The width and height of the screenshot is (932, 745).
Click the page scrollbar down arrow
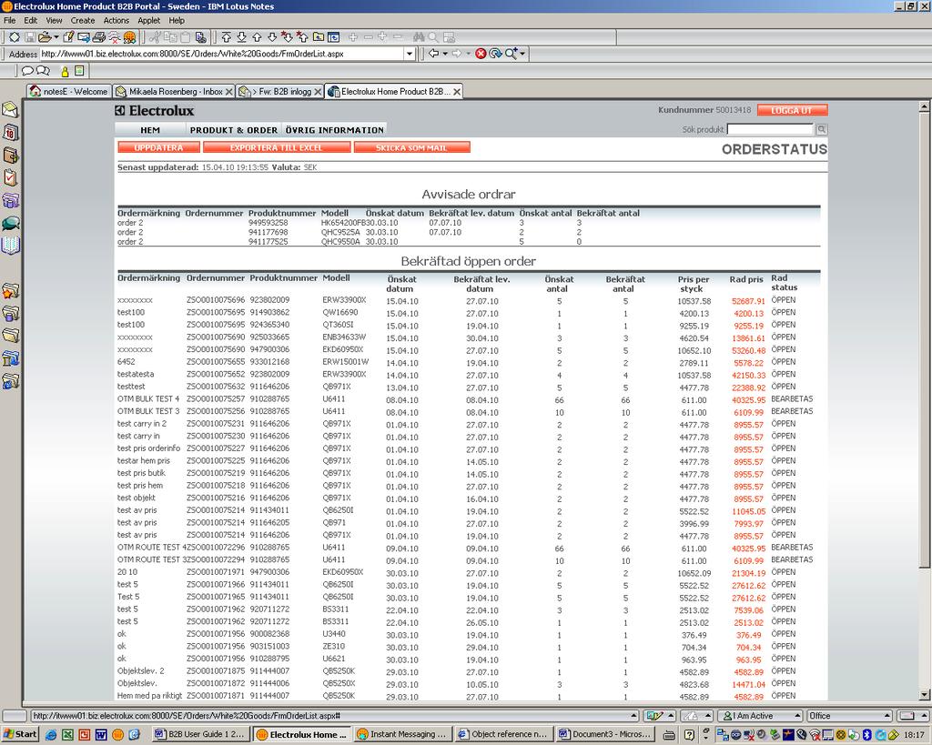tap(924, 694)
